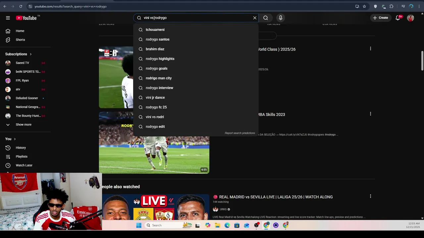Reload the page with the refresh icon
Viewport: 424px width, 238px height.
(21, 6)
